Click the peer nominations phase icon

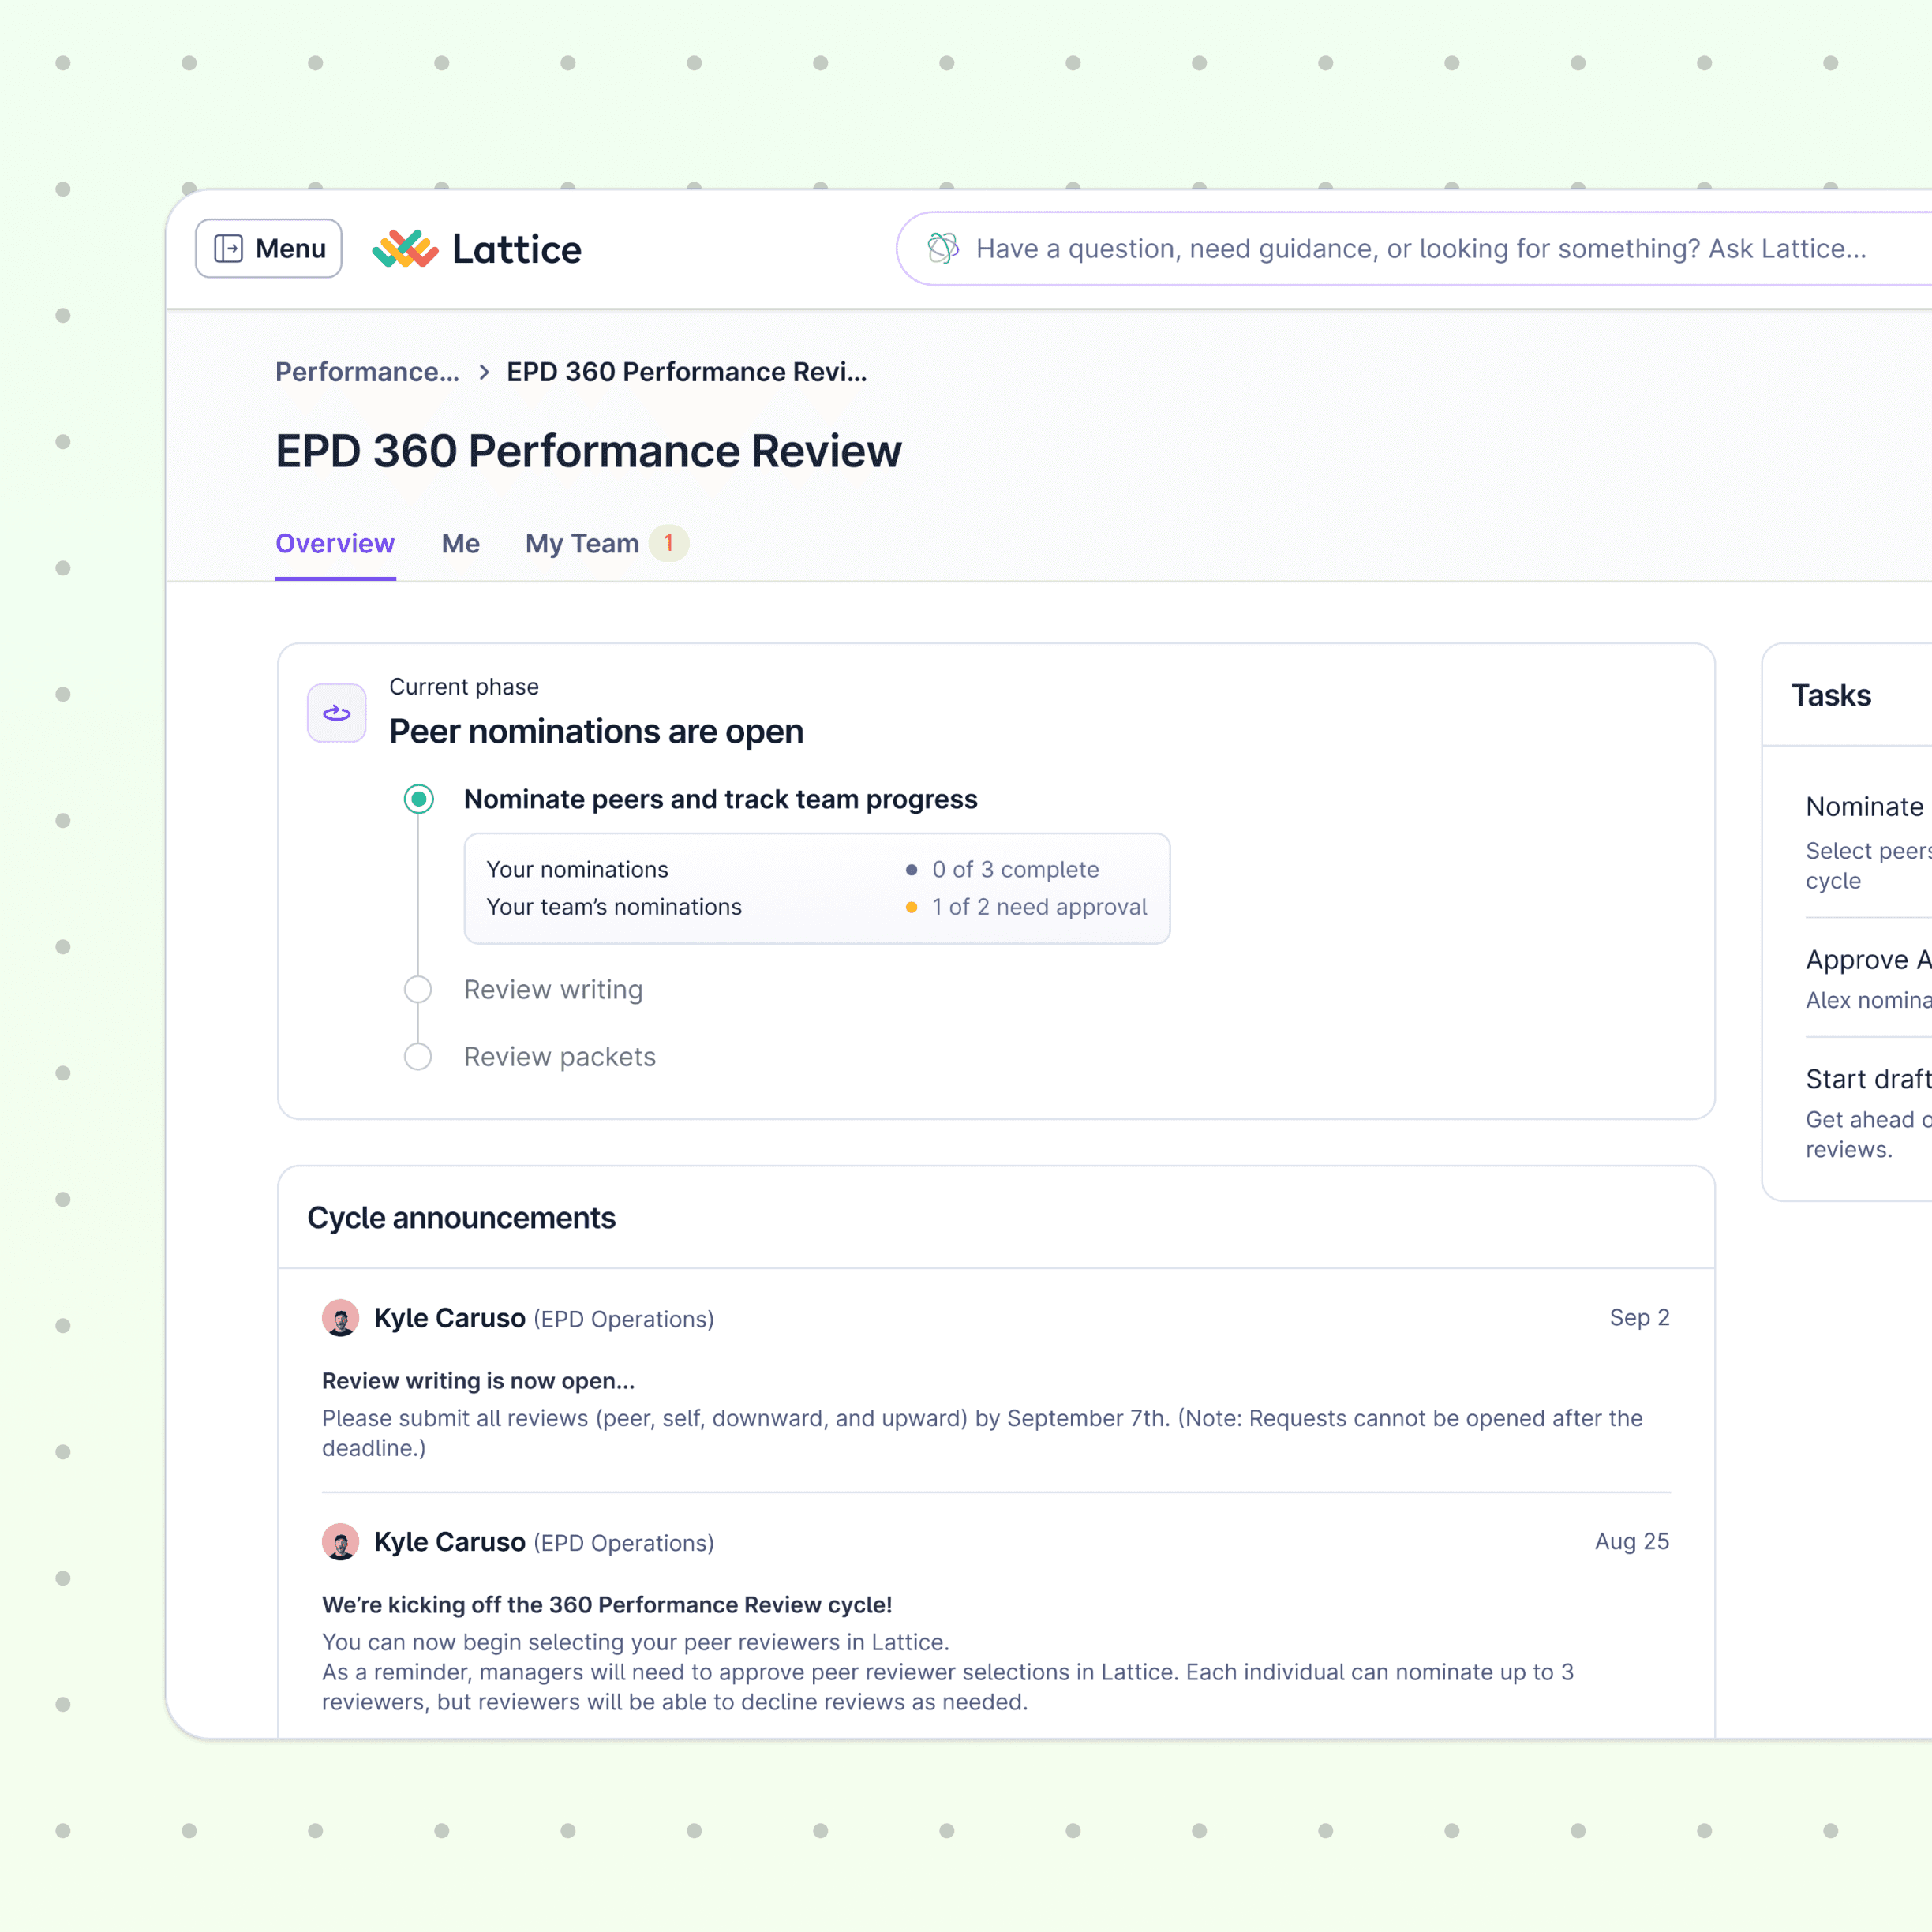(336, 713)
